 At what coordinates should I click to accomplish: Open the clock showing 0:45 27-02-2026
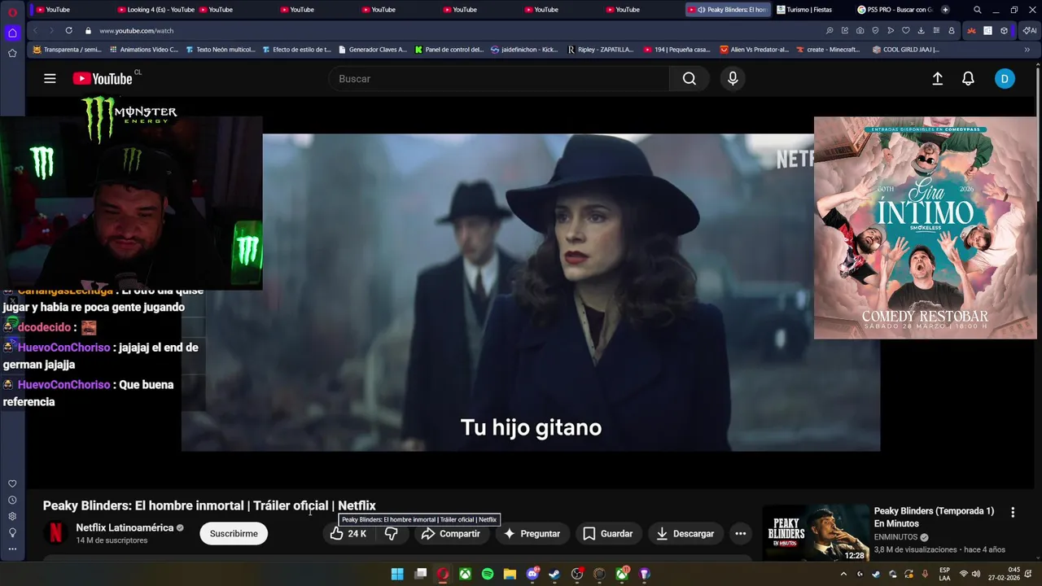[x=1004, y=574]
